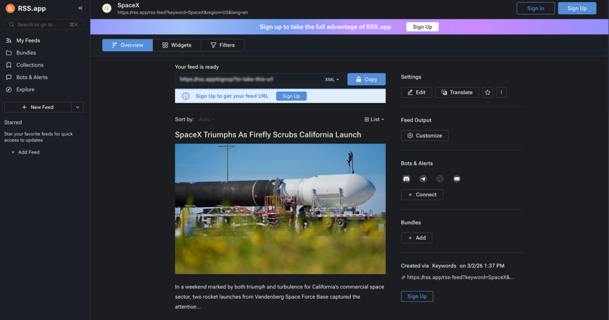Click the Copy feed URL button
609x320 pixels.
366,79
